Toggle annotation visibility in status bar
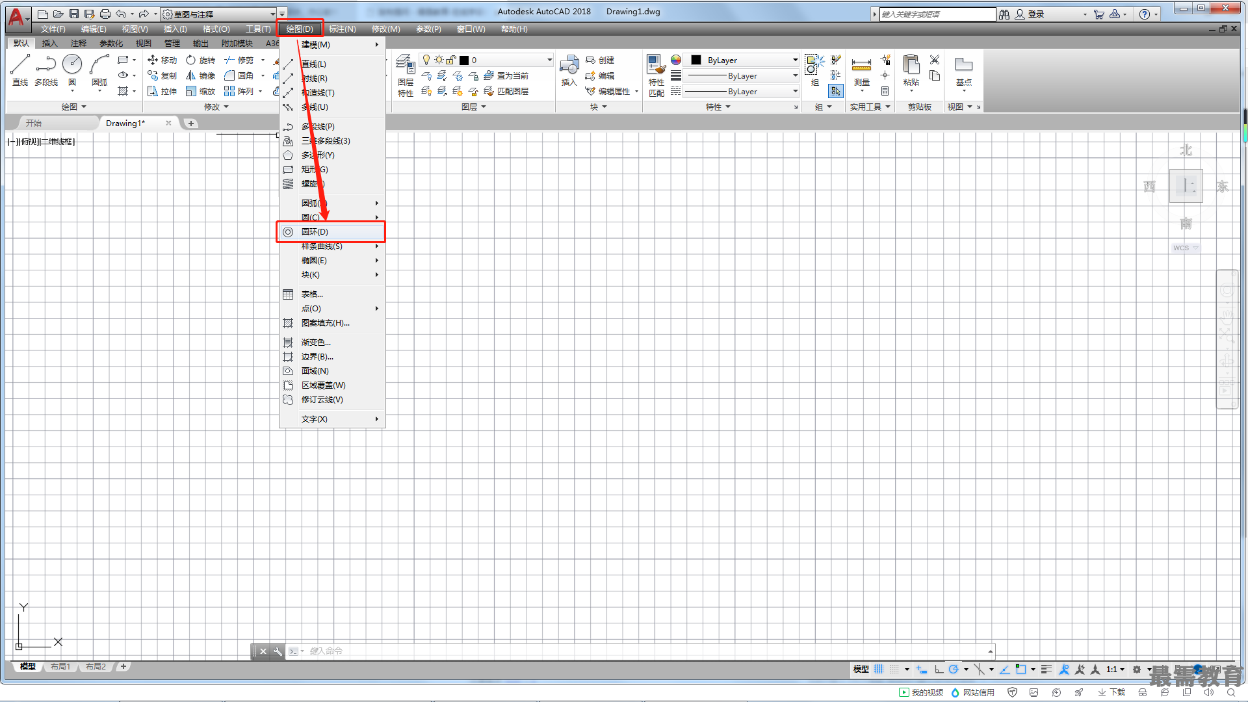The image size is (1248, 702). (x=1064, y=669)
